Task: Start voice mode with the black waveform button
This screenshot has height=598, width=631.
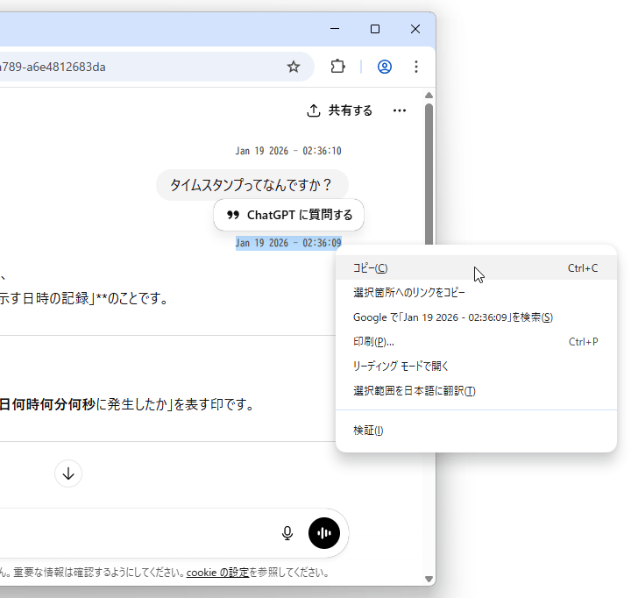Action: (324, 533)
